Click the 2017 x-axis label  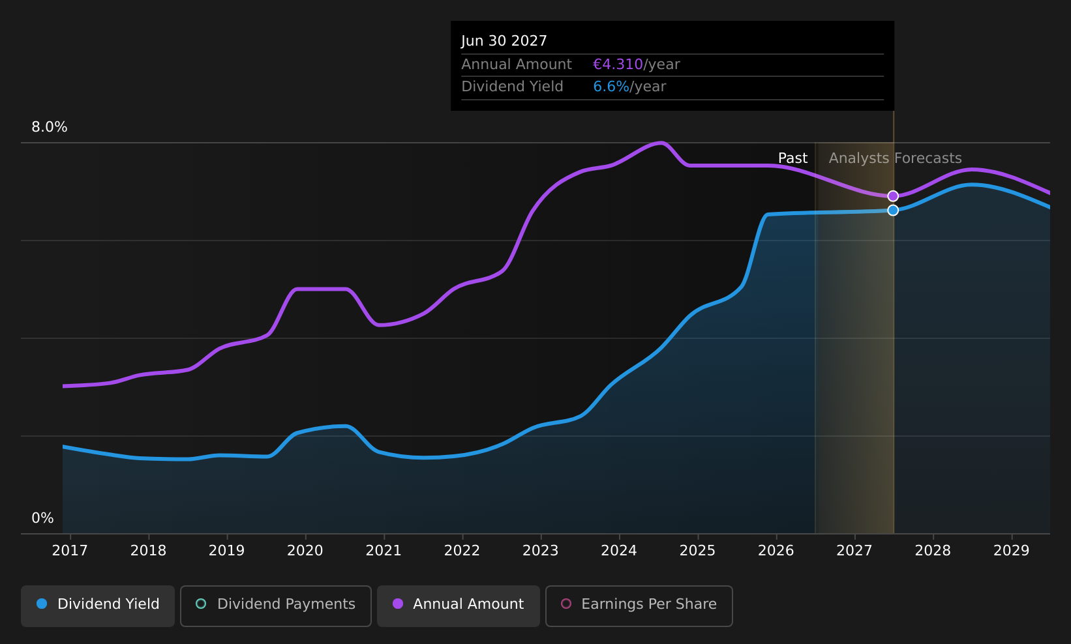pyautogui.click(x=70, y=551)
